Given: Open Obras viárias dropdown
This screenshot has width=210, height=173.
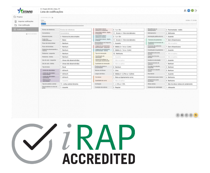Looking at the screenshot, I should pos(181,84).
